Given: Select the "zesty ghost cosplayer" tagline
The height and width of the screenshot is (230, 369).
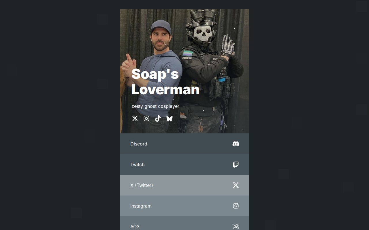Looking at the screenshot, I should click(x=155, y=106).
